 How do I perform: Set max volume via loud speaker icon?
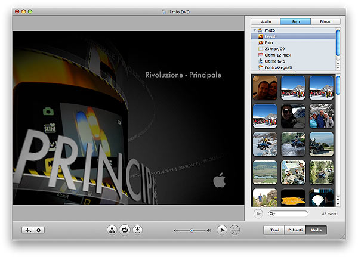click(209, 231)
